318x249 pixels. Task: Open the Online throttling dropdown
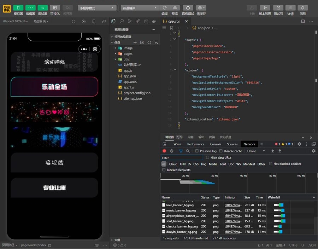pos(256,151)
